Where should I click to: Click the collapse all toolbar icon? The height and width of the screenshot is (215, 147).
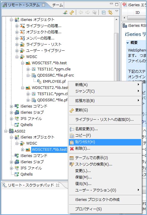point(103,12)
